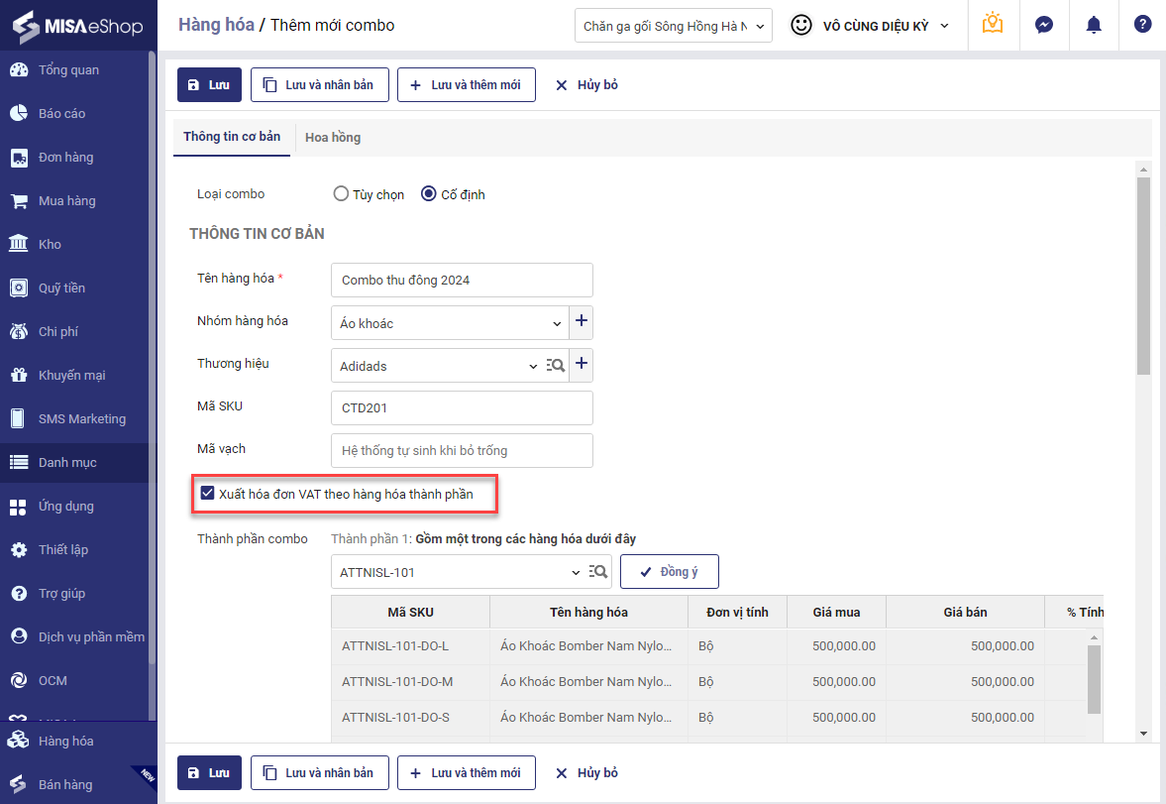
Task: Expand the Nhóm hàng hóa dropdown
Action: pyautogui.click(x=557, y=323)
